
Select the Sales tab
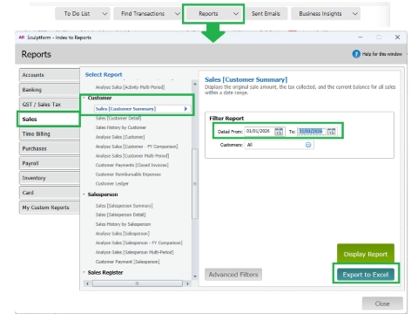tap(49, 119)
